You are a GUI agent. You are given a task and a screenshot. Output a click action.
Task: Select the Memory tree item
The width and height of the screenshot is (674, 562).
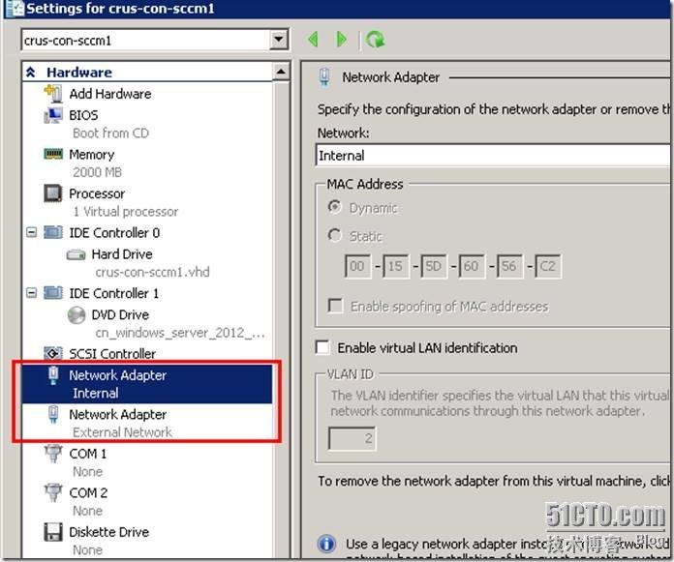(x=92, y=154)
